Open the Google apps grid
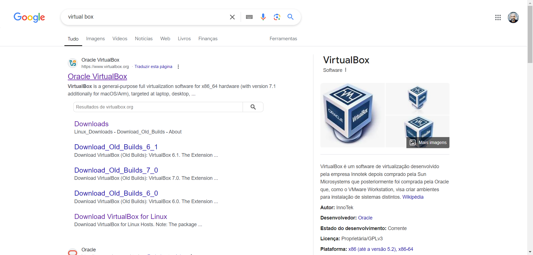 click(x=498, y=17)
